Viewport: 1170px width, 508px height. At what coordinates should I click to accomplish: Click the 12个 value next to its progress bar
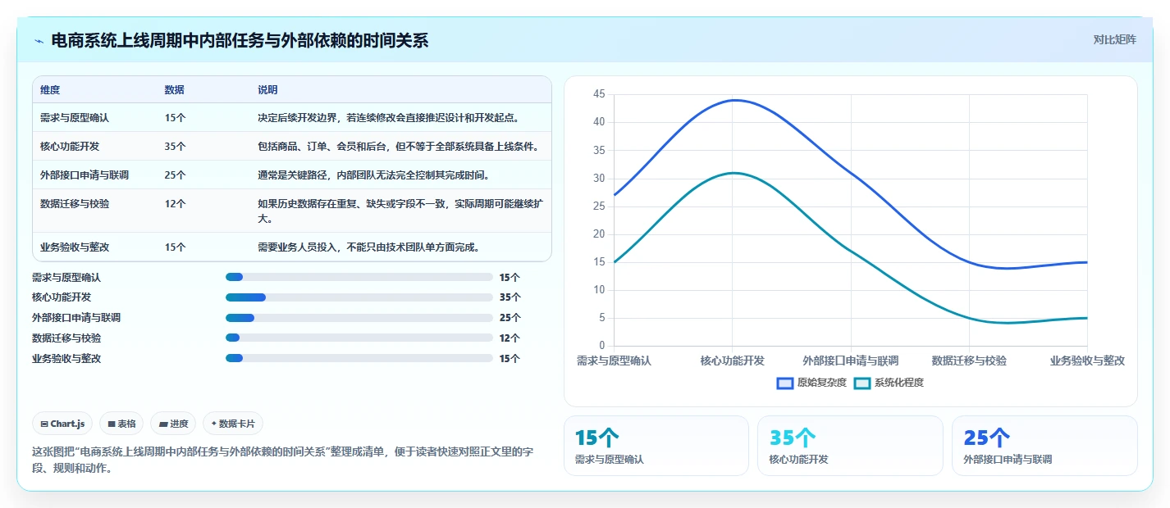point(510,338)
